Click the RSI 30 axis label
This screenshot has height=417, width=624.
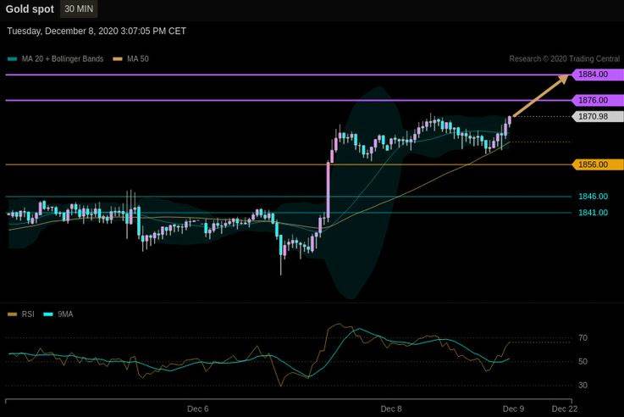click(x=583, y=385)
